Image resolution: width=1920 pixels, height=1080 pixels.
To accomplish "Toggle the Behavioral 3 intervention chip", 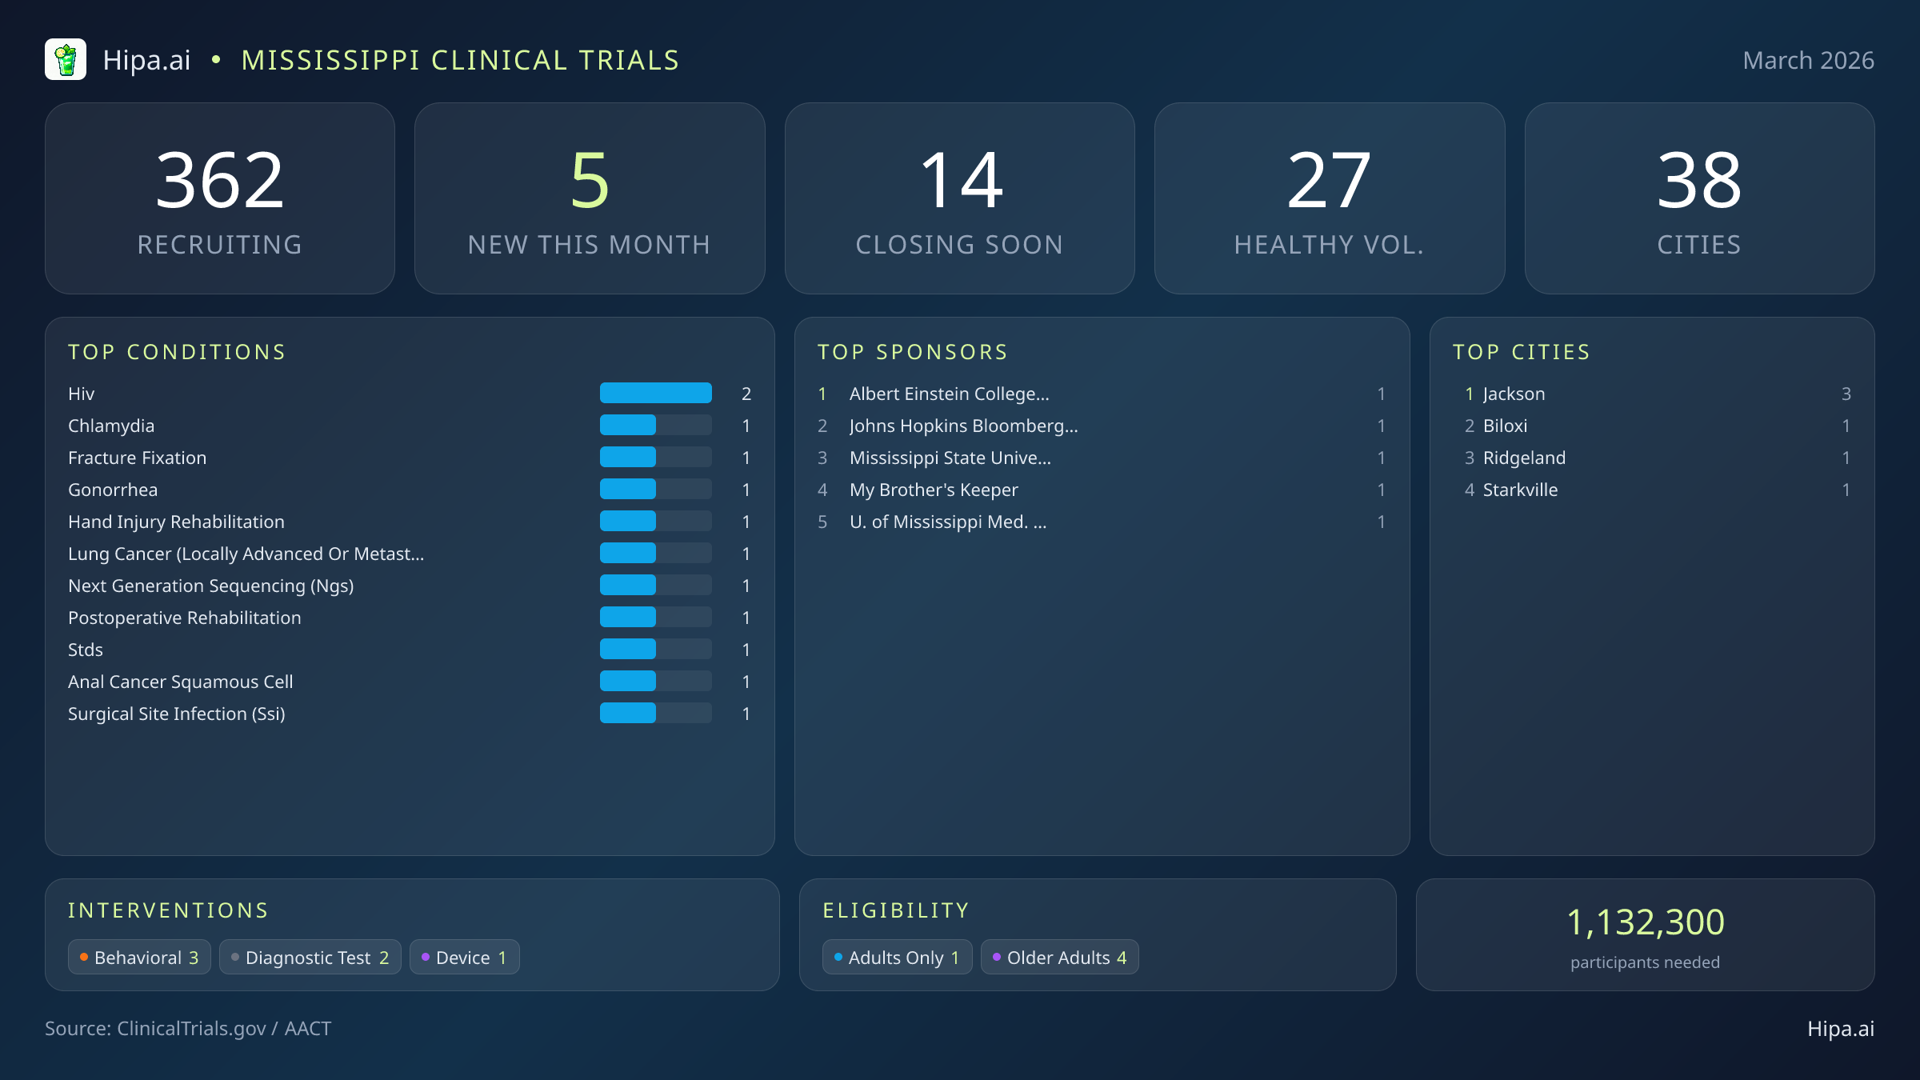I will [138, 957].
